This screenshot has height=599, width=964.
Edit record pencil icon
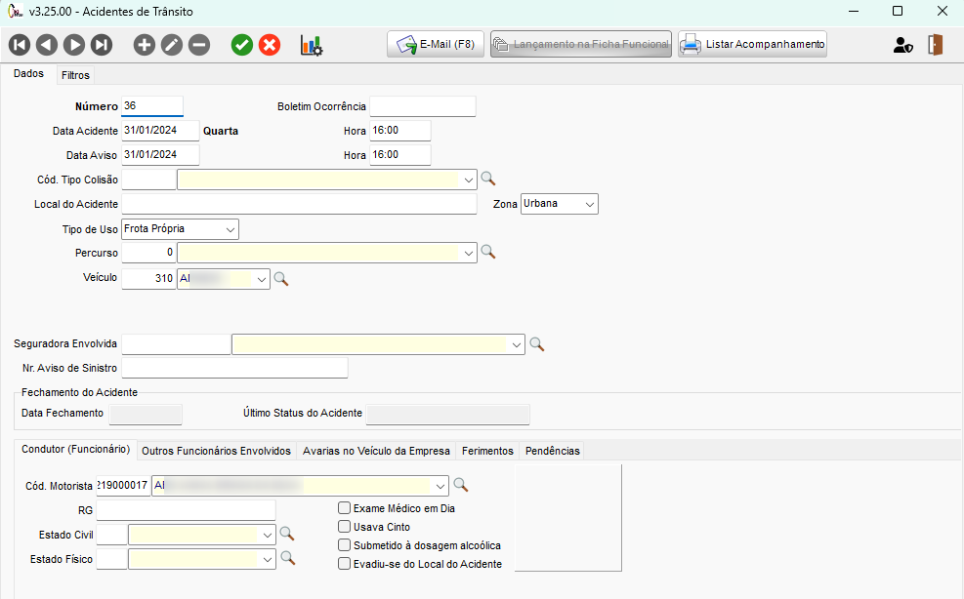point(172,45)
